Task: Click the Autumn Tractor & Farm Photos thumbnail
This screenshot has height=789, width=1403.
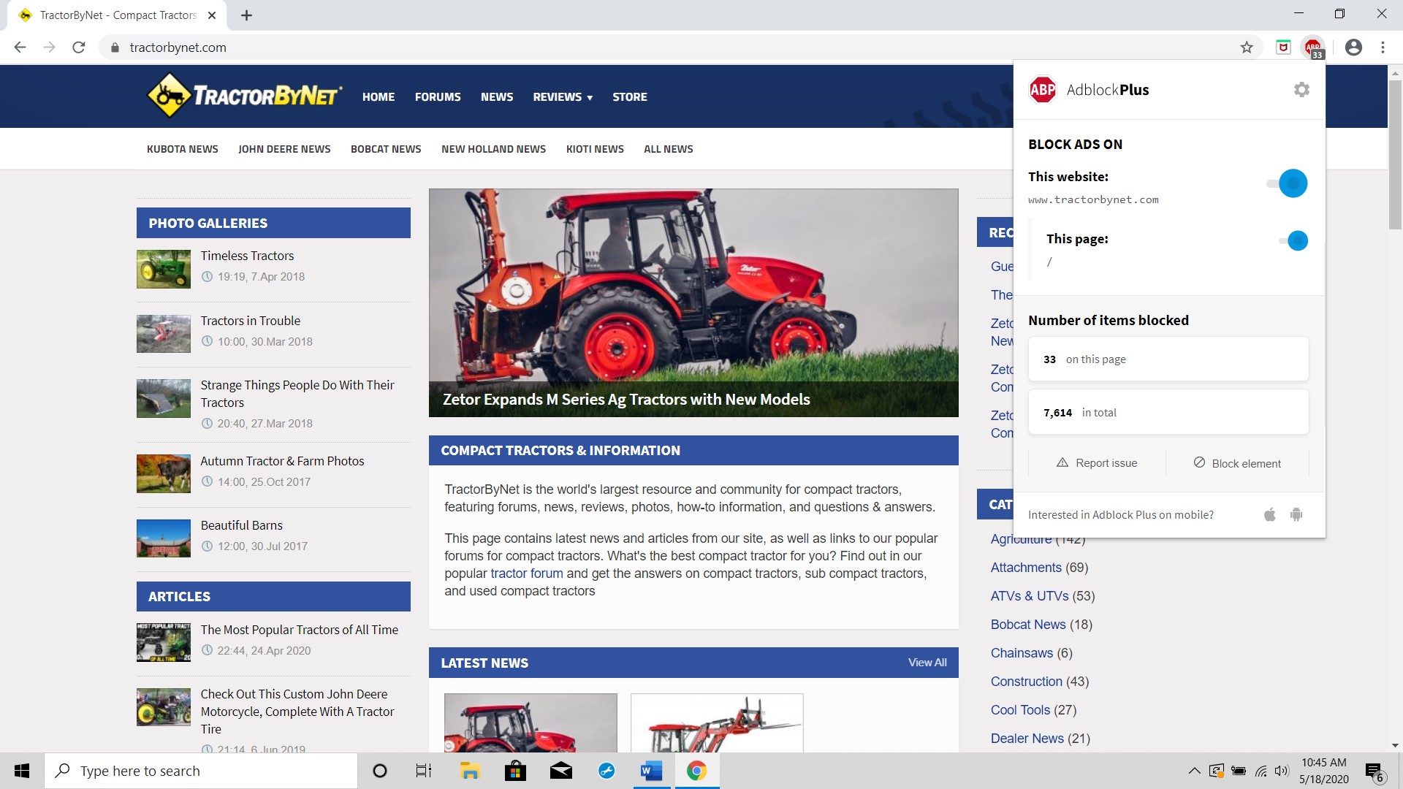Action: [x=164, y=473]
